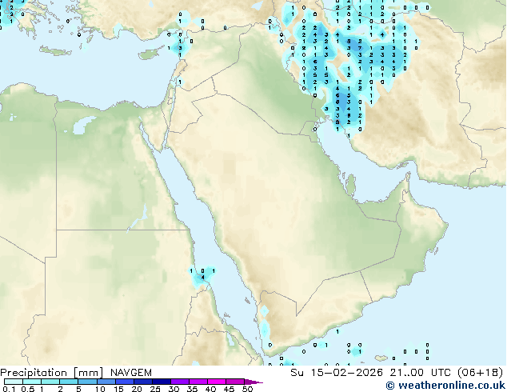Pick the 10–15 mm blue legend swatch
Screen dimensions: 507x392
[x=106, y=382]
